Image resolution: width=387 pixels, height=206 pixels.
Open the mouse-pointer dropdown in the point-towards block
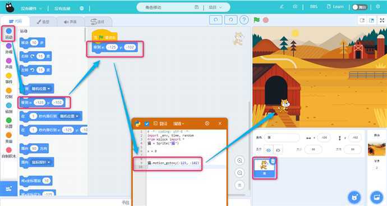pos(41,162)
